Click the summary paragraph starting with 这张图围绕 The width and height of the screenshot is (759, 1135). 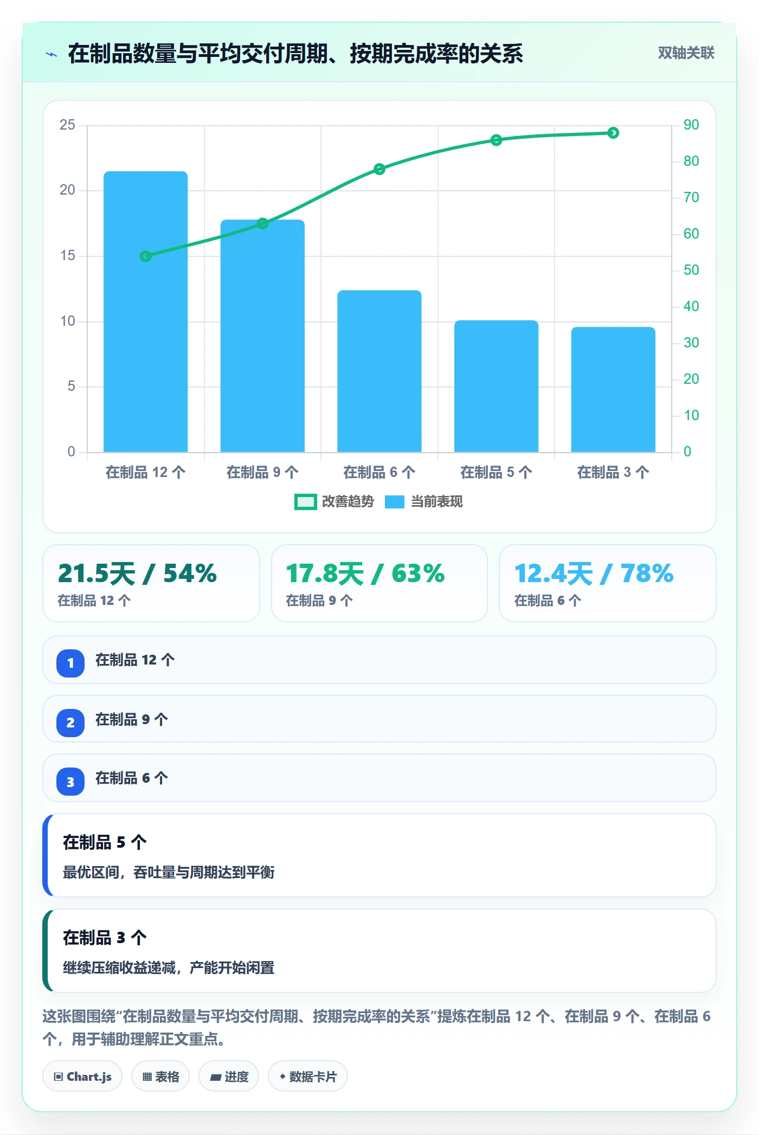376,1028
